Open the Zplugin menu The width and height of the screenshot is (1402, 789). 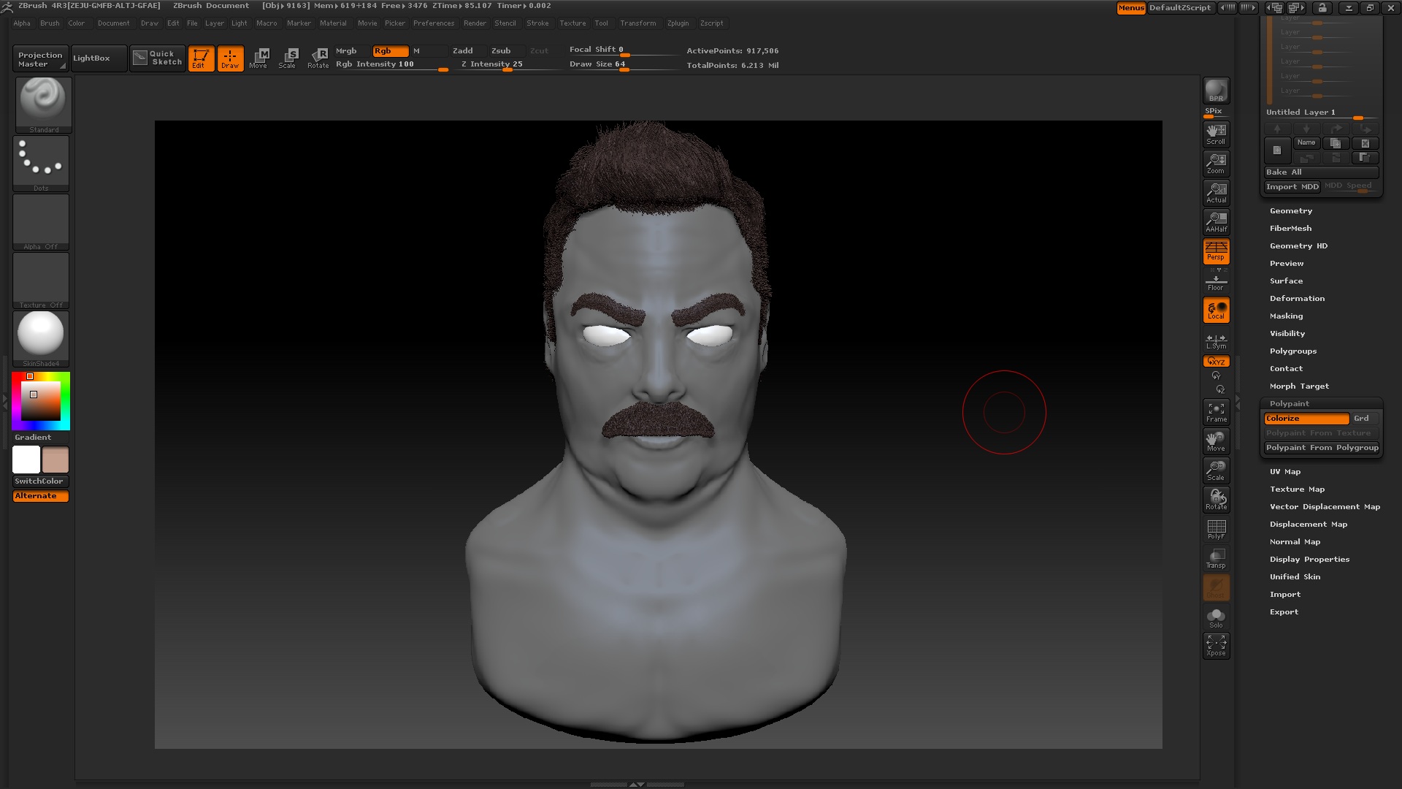coord(678,23)
